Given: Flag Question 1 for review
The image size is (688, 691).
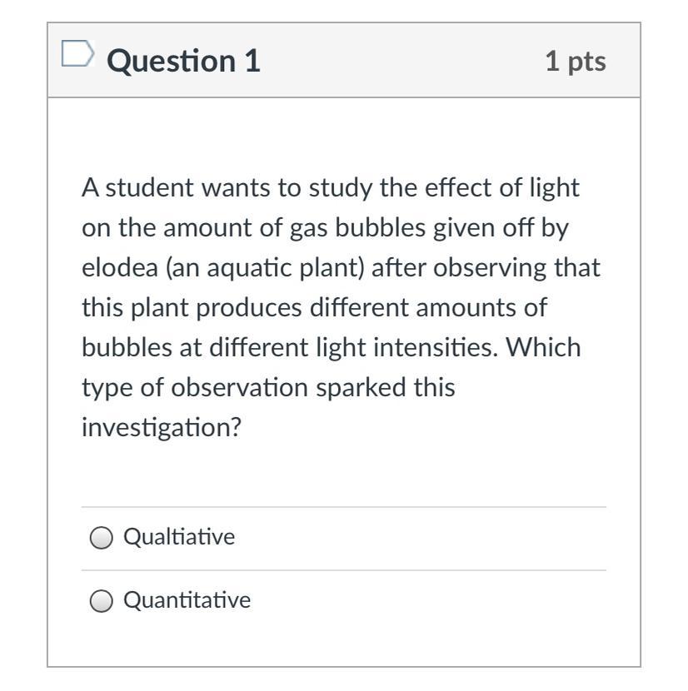Looking at the screenshot, I should (77, 55).
